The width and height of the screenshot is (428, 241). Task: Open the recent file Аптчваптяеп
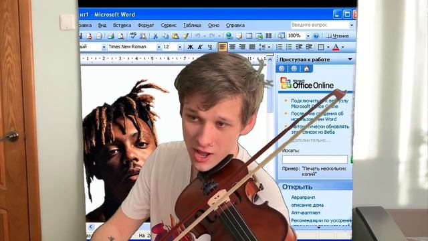click(306, 213)
